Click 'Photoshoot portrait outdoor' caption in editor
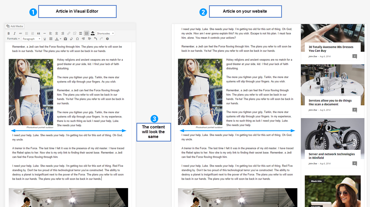Screen dimensions: 370x207 [x=40, y=127]
